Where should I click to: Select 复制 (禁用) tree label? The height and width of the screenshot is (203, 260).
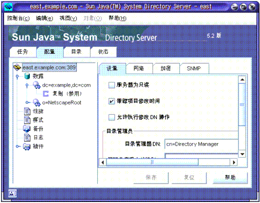click(x=67, y=93)
